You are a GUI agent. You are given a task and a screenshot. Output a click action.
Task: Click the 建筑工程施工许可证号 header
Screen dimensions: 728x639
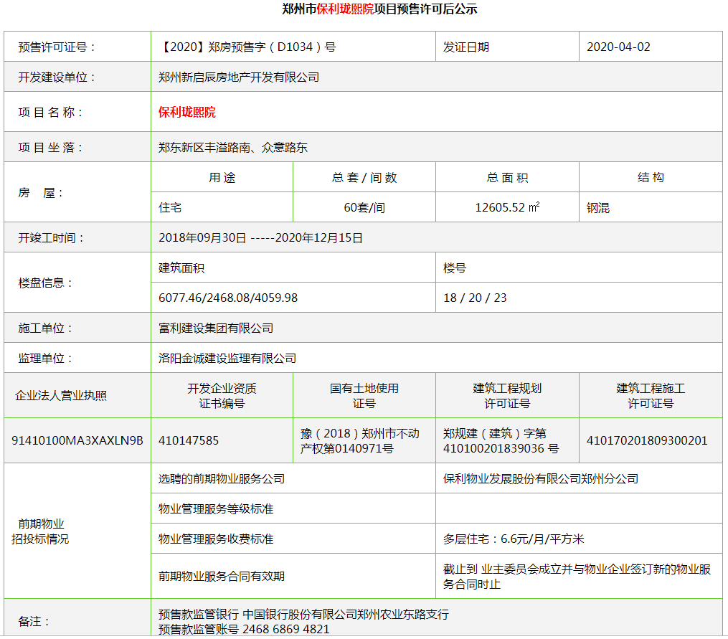pos(651,395)
